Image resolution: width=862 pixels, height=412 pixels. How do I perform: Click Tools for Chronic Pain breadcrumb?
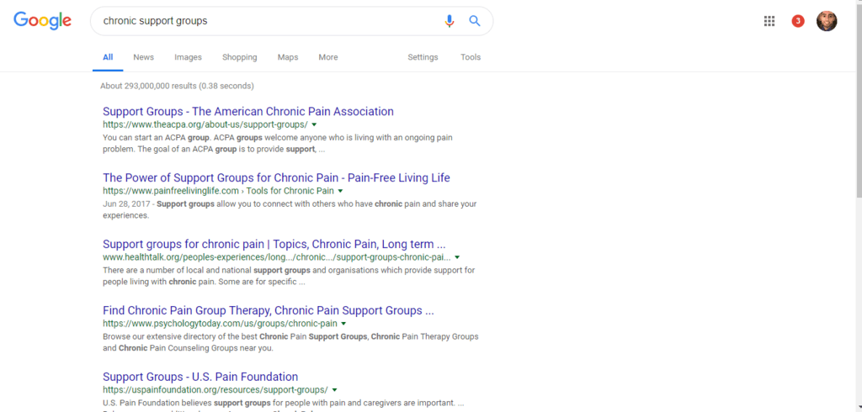coord(290,191)
